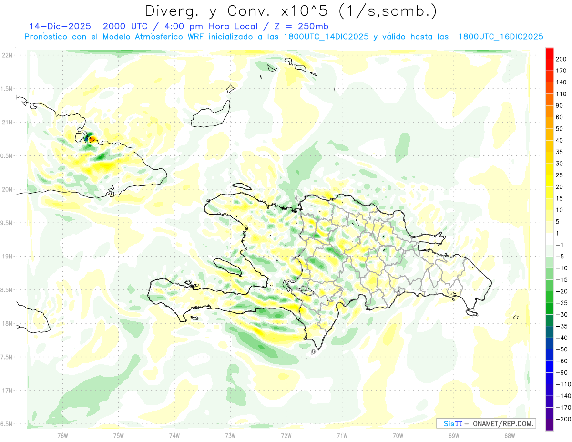Click the colorbar value '-110'

point(563,384)
